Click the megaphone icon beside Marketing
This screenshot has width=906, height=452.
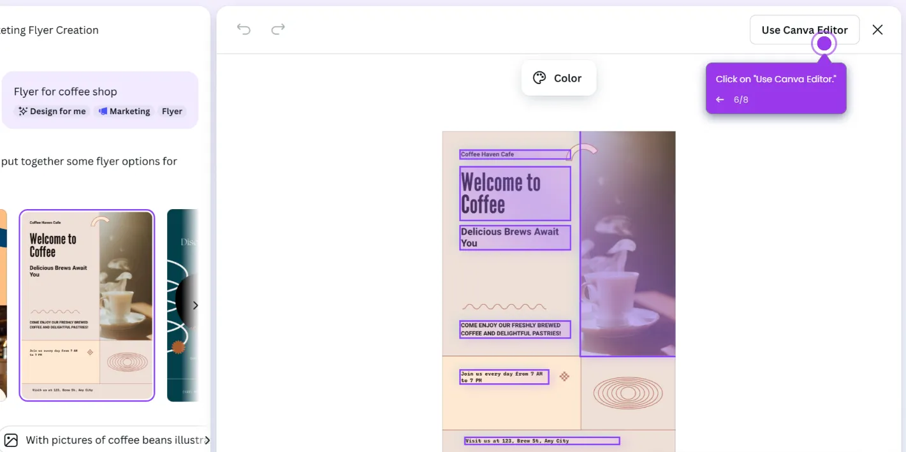[x=103, y=111]
